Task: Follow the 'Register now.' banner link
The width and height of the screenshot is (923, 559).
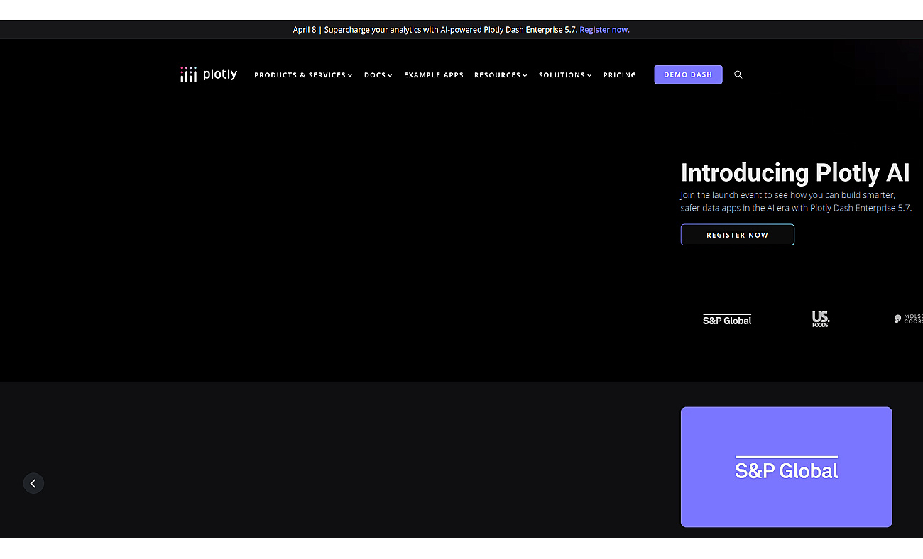Action: point(604,30)
